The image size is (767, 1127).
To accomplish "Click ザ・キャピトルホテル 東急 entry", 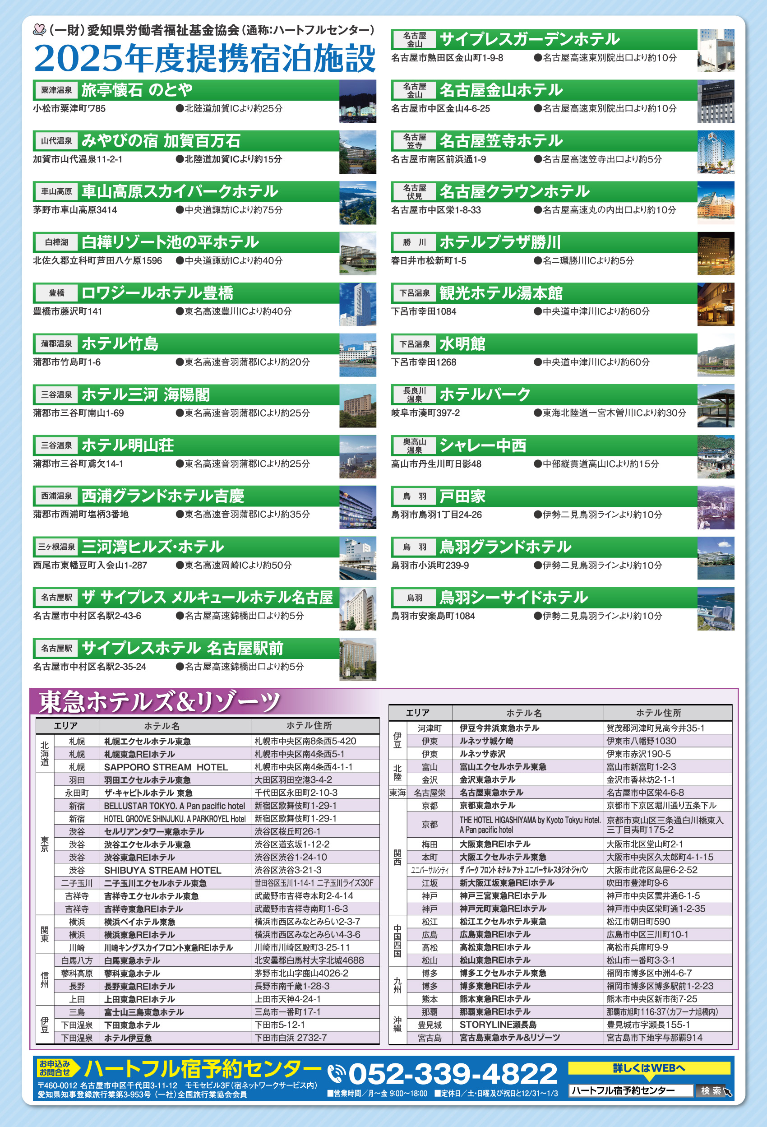I will [148, 793].
